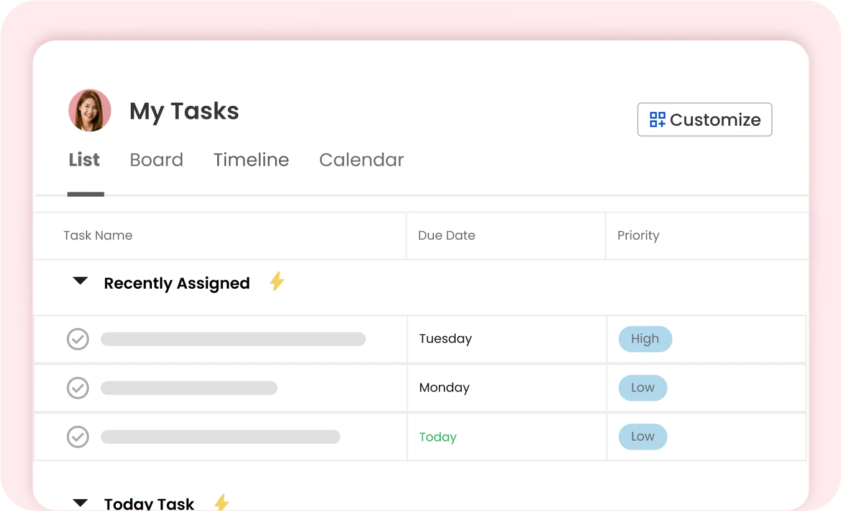Viewport: 841px width, 511px height.
Task: Click the Low priority tag on Monday task
Action: (x=642, y=388)
